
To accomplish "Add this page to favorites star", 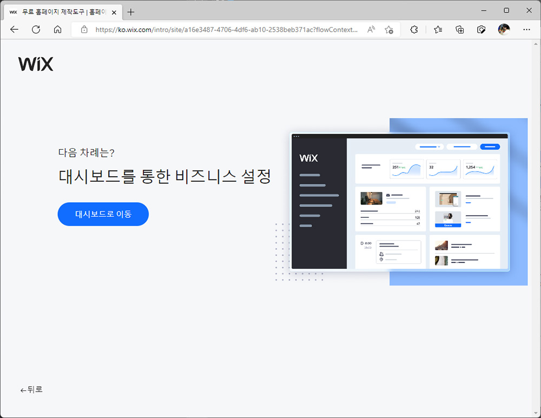I will coord(389,30).
